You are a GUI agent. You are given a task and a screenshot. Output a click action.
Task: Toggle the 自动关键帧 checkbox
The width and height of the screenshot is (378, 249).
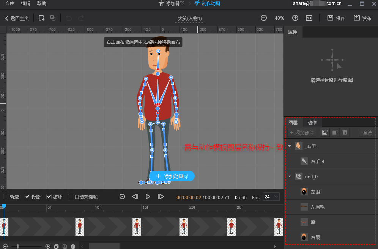[x=71, y=197]
